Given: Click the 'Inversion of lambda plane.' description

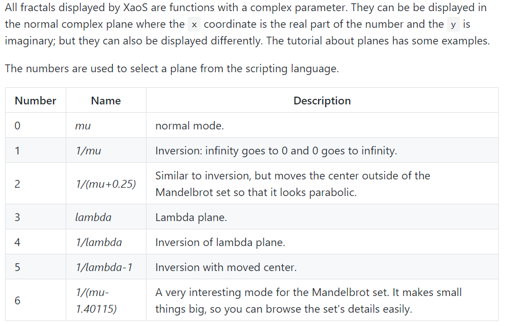Looking at the screenshot, I should click(x=220, y=242).
